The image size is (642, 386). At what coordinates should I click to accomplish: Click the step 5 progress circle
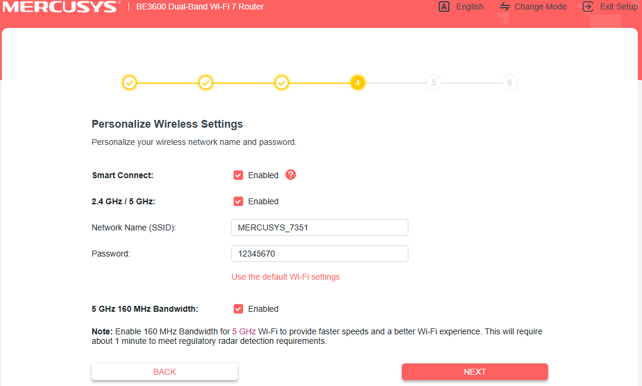(x=433, y=83)
